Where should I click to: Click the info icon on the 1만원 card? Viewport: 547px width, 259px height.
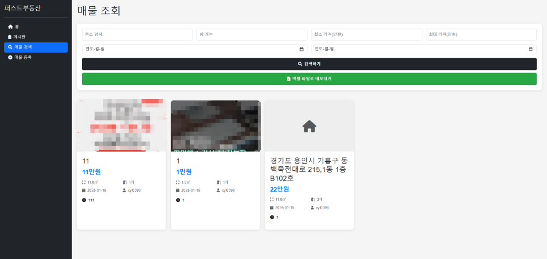point(178,200)
